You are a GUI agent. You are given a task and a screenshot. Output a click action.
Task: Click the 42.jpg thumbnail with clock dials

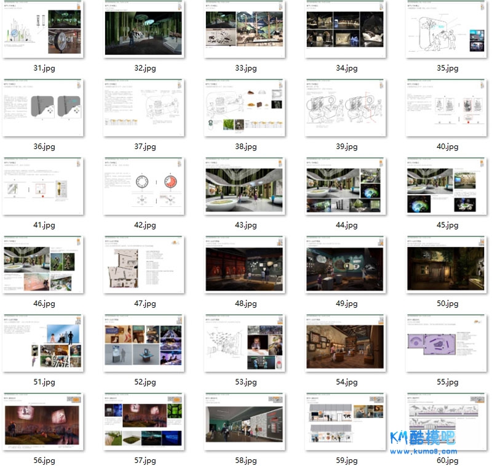tap(144, 187)
